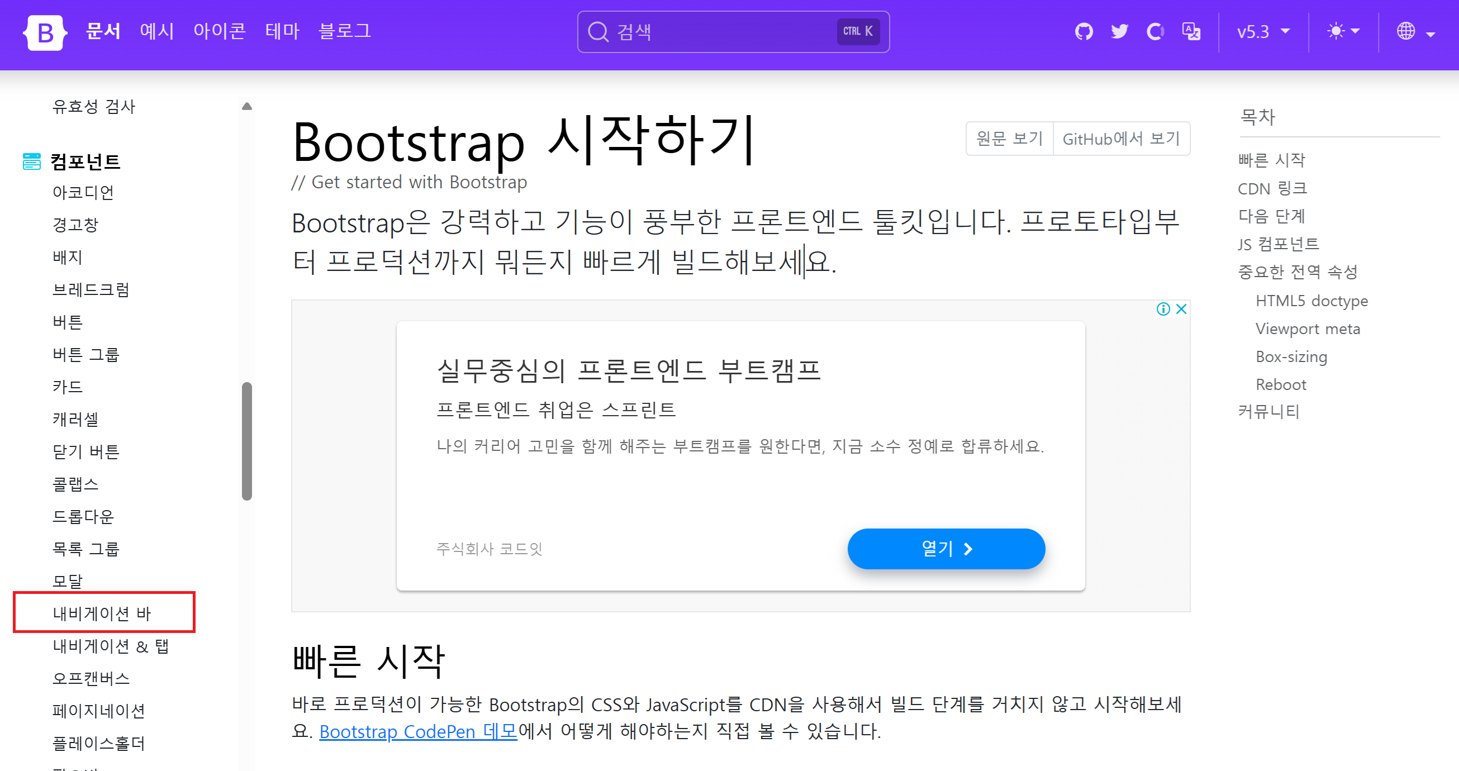Go to 목록 그룹 in the sidebar
Image resolution: width=1459 pixels, height=771 pixels.
[x=86, y=549]
